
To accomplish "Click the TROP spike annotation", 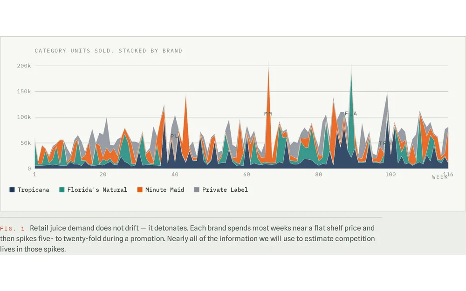I will pos(386,143).
